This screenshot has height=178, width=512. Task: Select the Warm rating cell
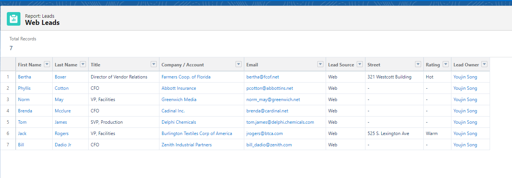point(437,133)
